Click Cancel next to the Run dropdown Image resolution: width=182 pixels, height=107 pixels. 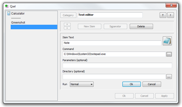152,84
